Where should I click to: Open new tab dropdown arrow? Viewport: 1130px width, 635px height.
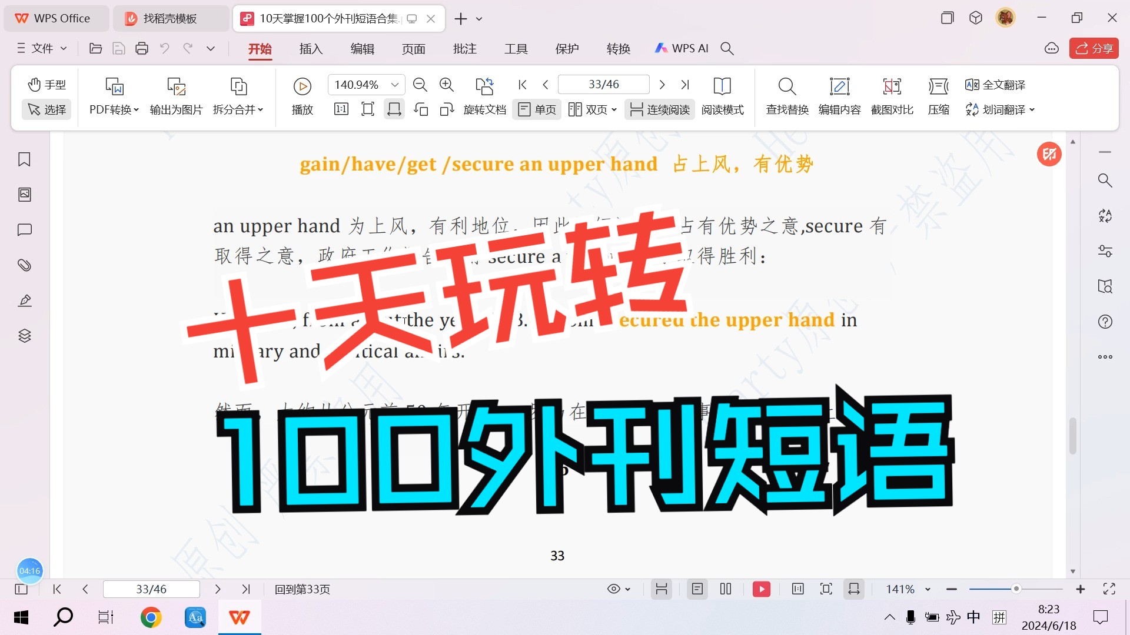tap(479, 19)
